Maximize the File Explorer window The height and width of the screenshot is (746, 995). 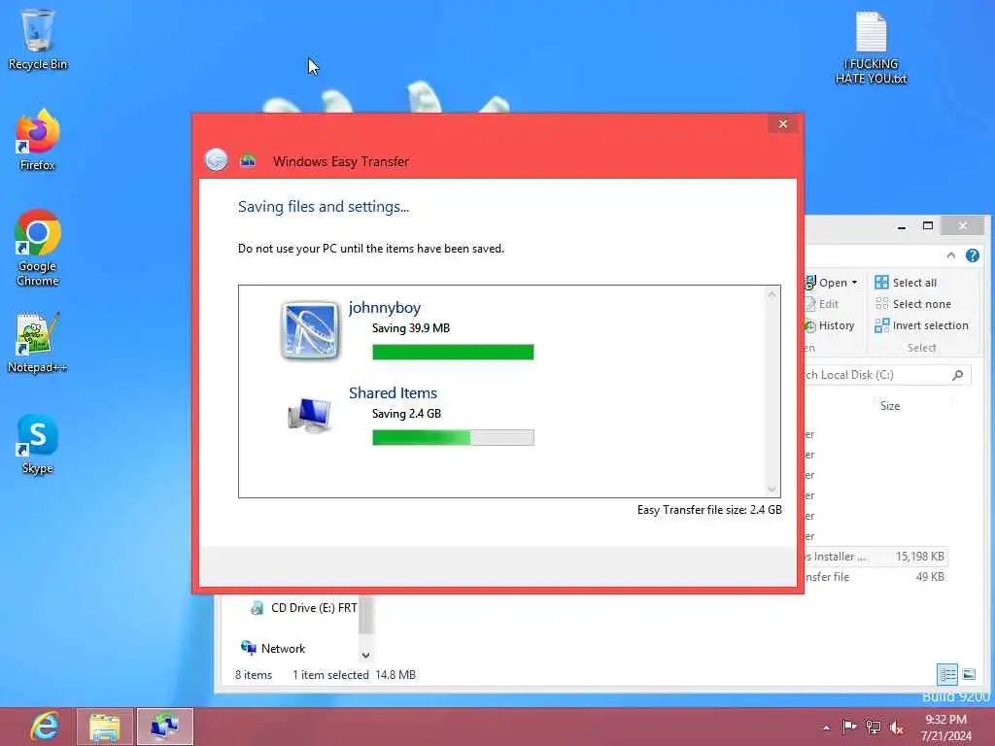(x=928, y=225)
